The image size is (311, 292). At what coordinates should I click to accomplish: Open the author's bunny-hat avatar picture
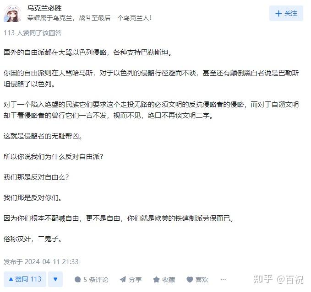[12, 13]
